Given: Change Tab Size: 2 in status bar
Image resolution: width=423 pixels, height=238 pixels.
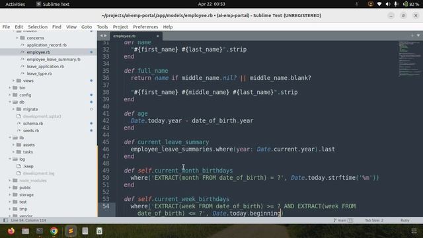Looking at the screenshot, I should coord(374,220).
